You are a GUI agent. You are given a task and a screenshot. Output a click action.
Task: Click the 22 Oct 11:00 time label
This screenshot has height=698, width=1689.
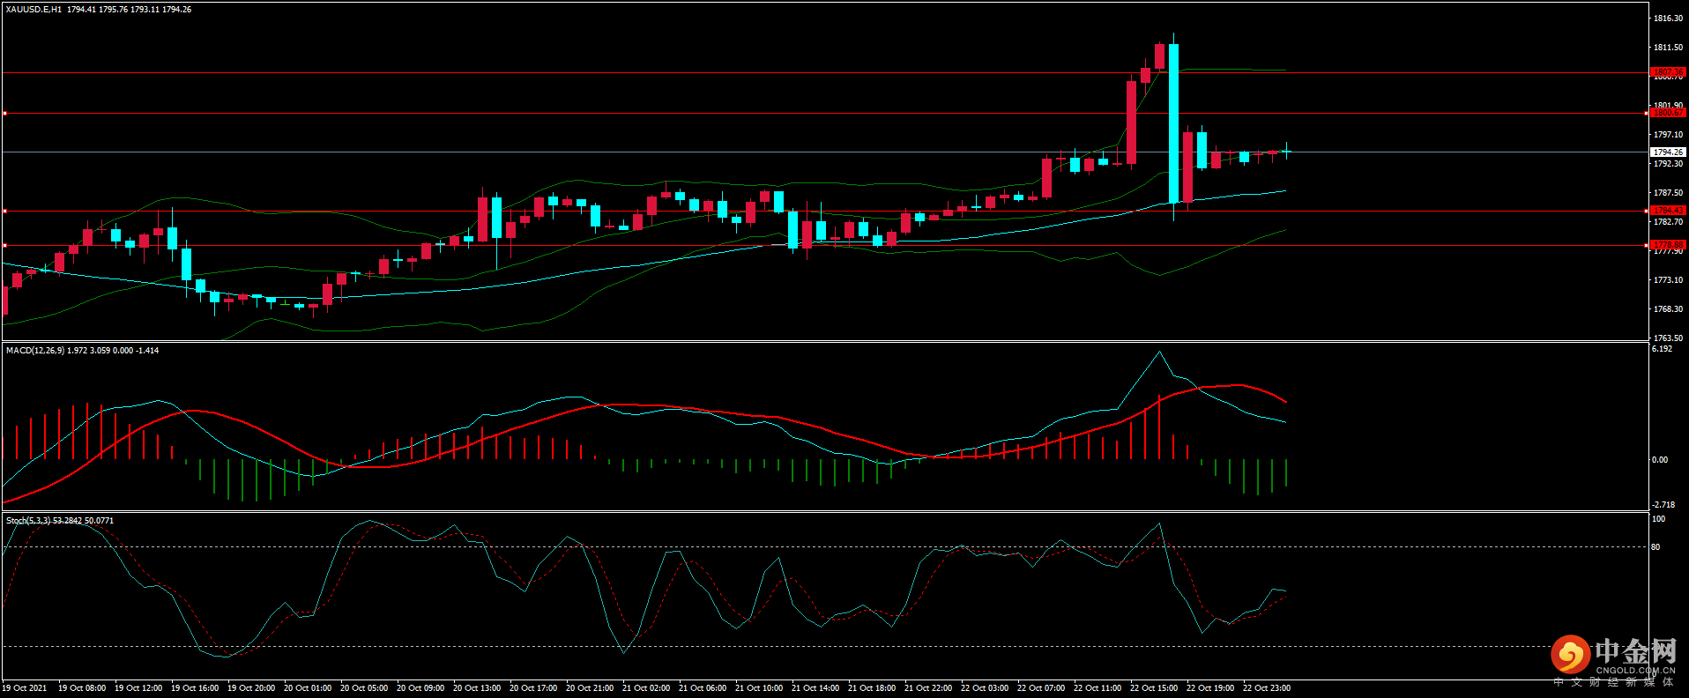1097,687
